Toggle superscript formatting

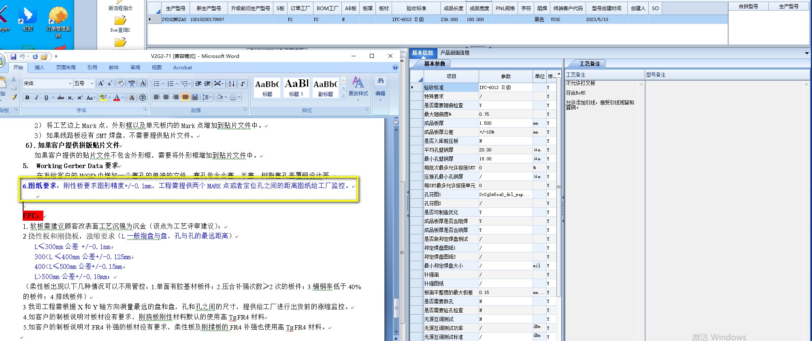pyautogui.click(x=80, y=98)
